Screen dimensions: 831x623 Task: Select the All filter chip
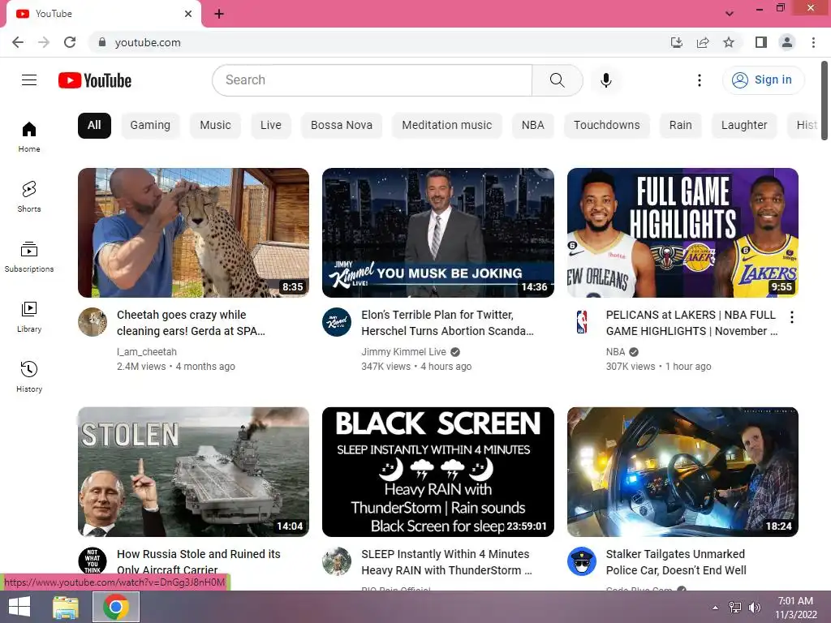[x=94, y=126]
